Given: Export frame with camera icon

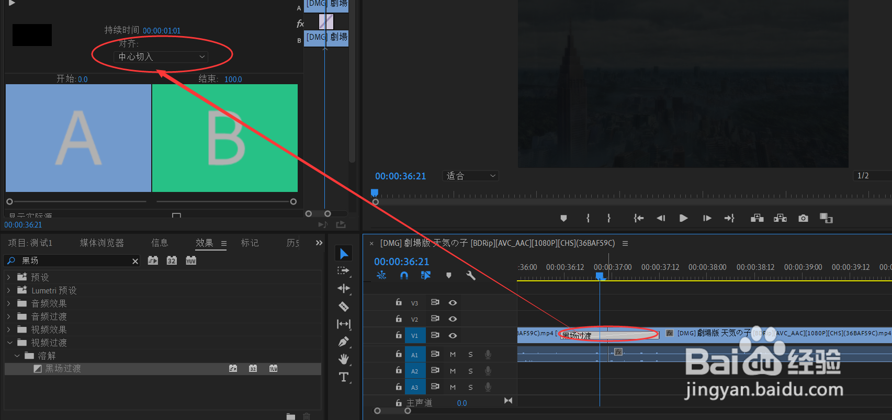Looking at the screenshot, I should (803, 218).
